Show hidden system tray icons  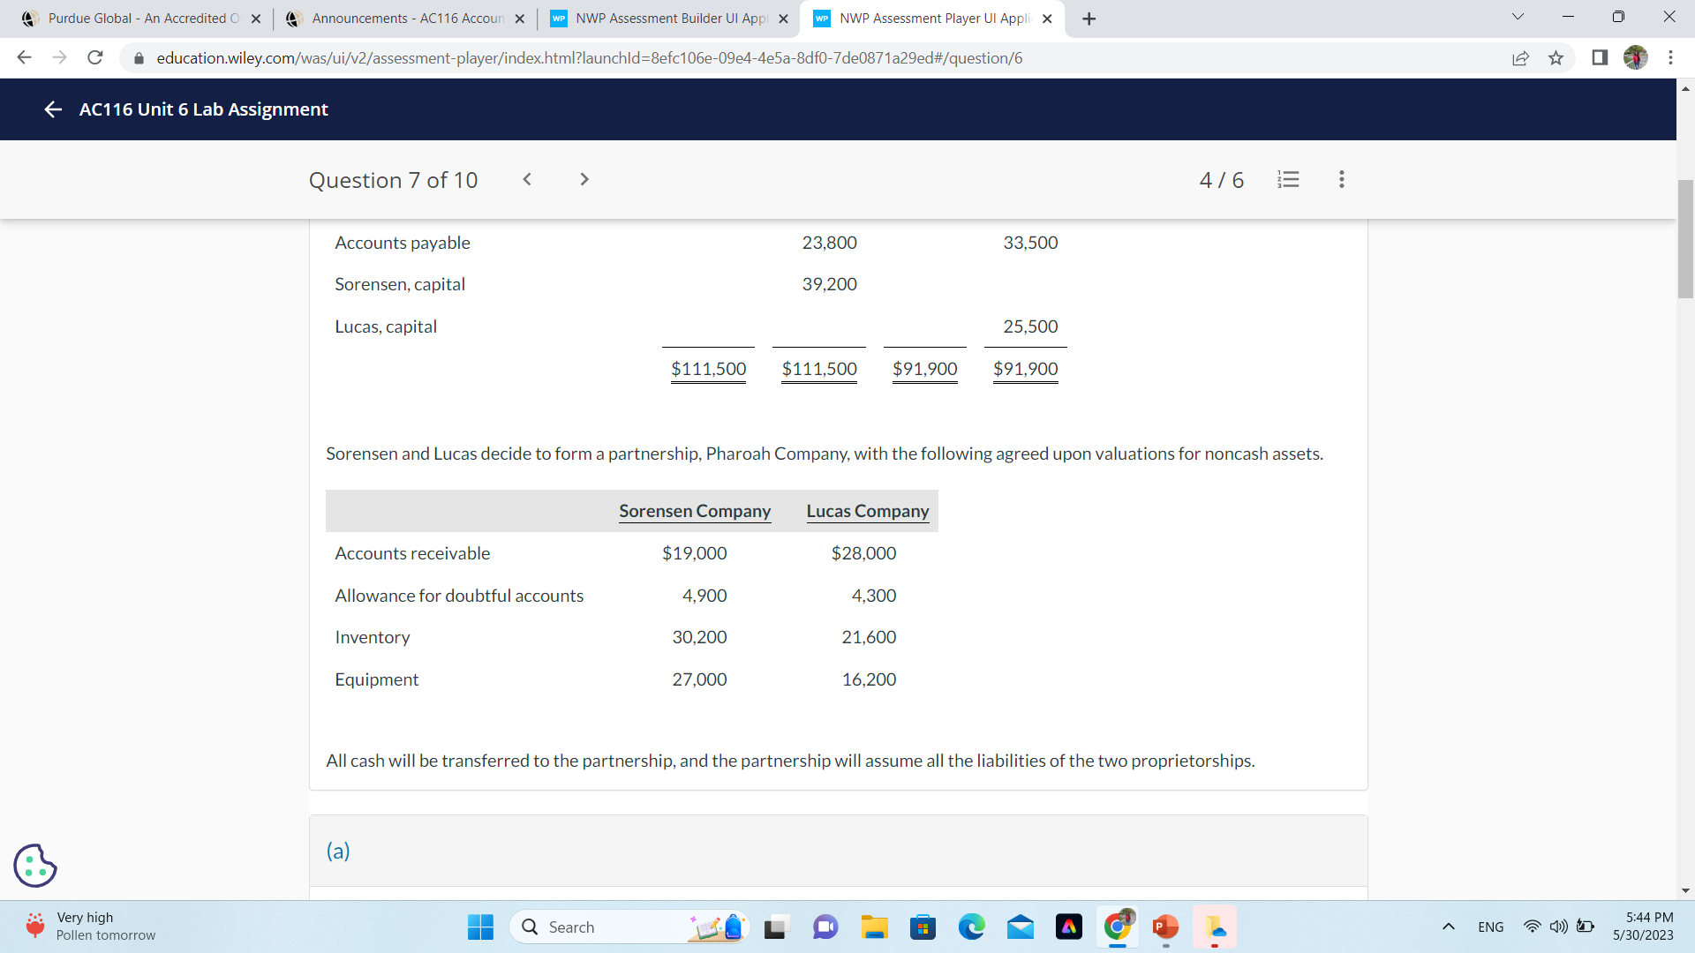click(1448, 927)
